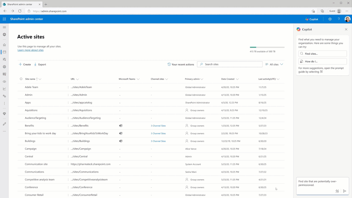Expand the Date Created column menu

coord(237,79)
